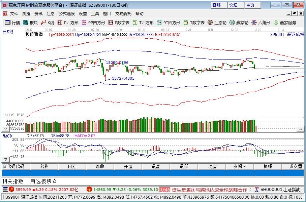The height and width of the screenshot is (202, 306).
Task: Sort by 开盘 column header
Action: (x=128, y=166)
